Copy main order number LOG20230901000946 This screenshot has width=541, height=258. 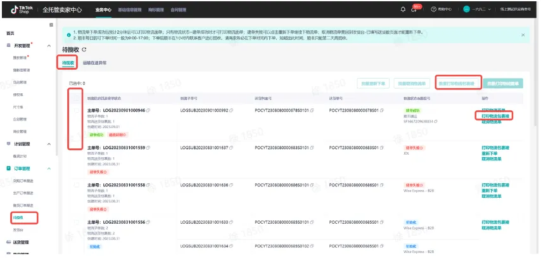click(x=148, y=110)
